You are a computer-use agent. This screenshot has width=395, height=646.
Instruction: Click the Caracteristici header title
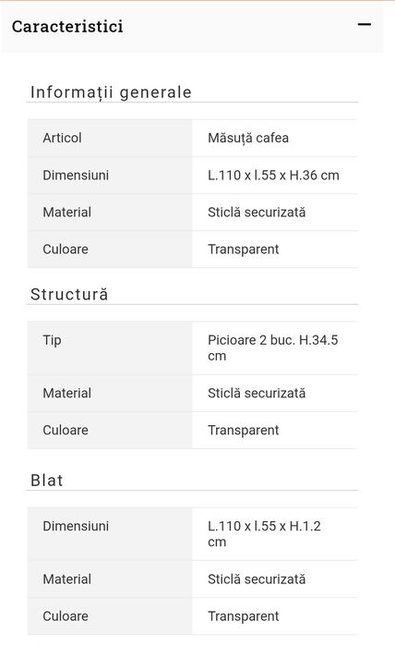67,27
